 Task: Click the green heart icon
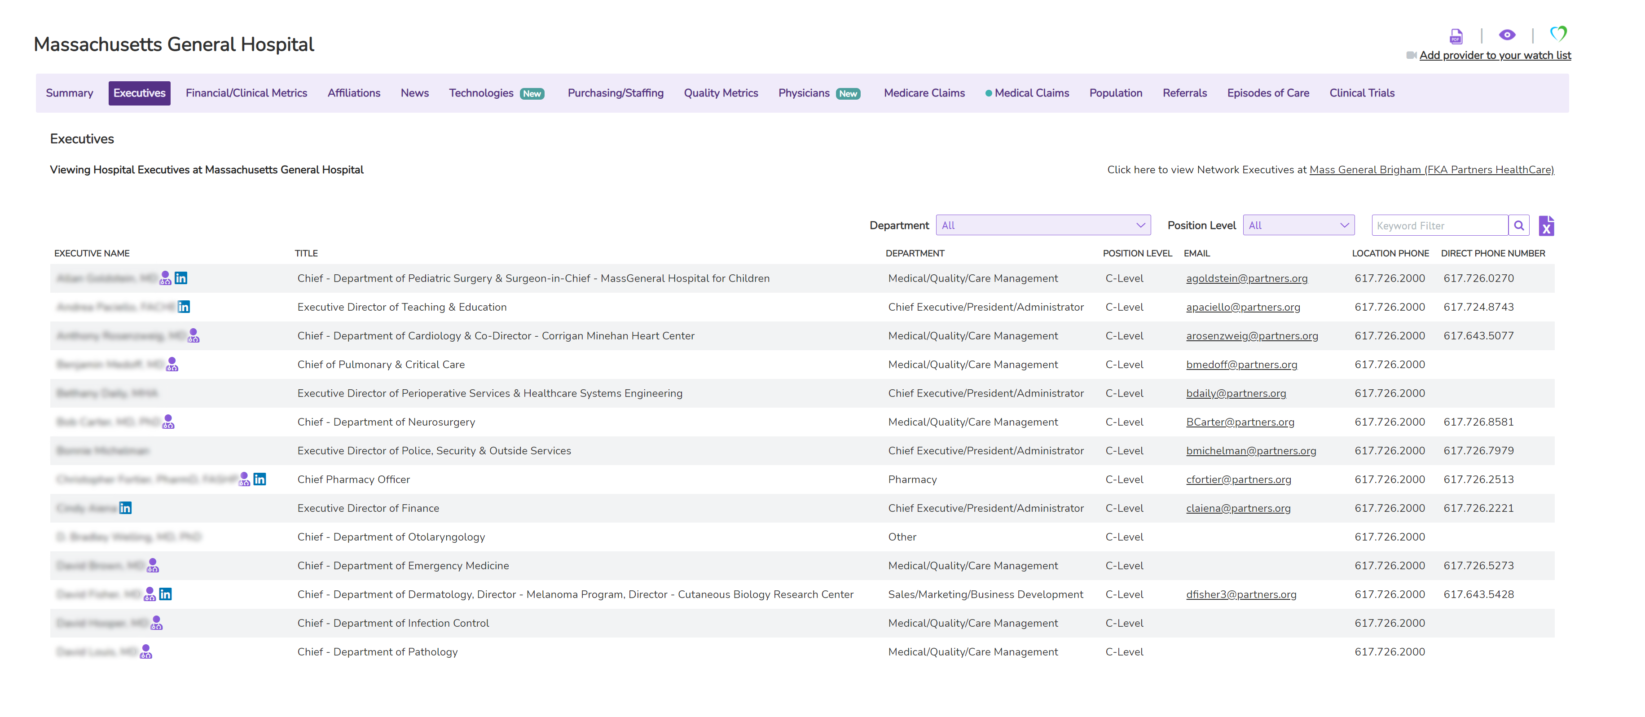click(1558, 33)
